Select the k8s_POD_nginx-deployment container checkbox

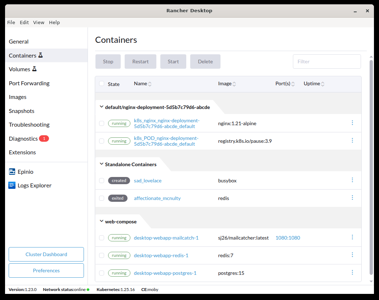[102, 141]
